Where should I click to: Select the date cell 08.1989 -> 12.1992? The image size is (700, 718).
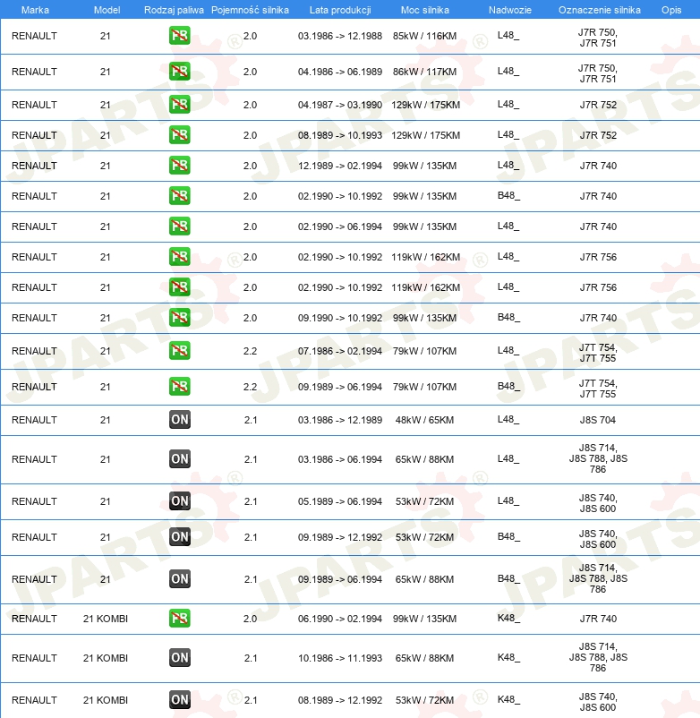click(x=340, y=700)
